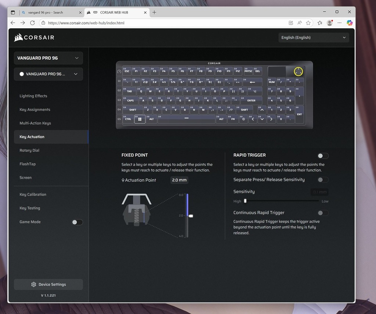Expand the VANGUARD PRO 96 device dropdown

tap(48, 58)
